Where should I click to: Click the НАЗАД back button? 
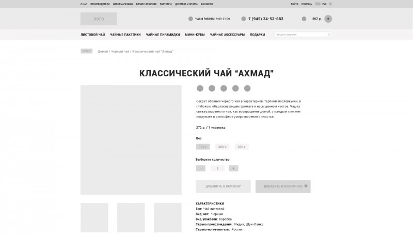point(86,51)
